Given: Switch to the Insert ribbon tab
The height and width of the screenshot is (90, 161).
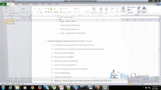Looking at the screenshot, I should [17, 4].
